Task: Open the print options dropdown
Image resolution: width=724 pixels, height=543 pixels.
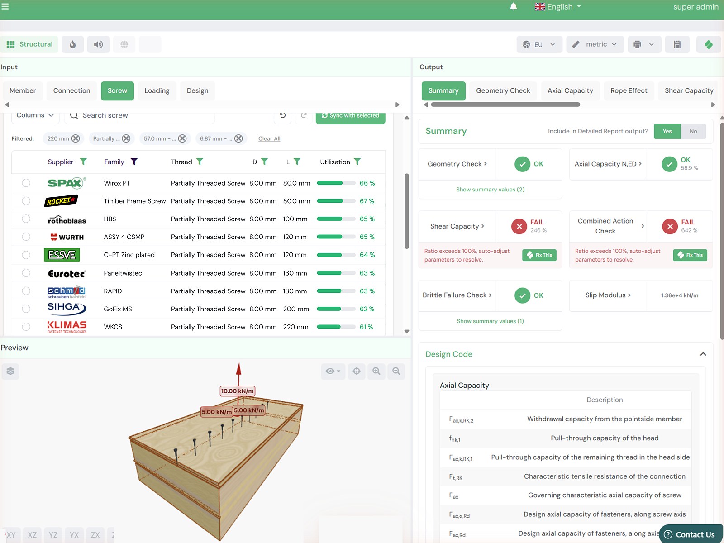Action: click(x=644, y=44)
